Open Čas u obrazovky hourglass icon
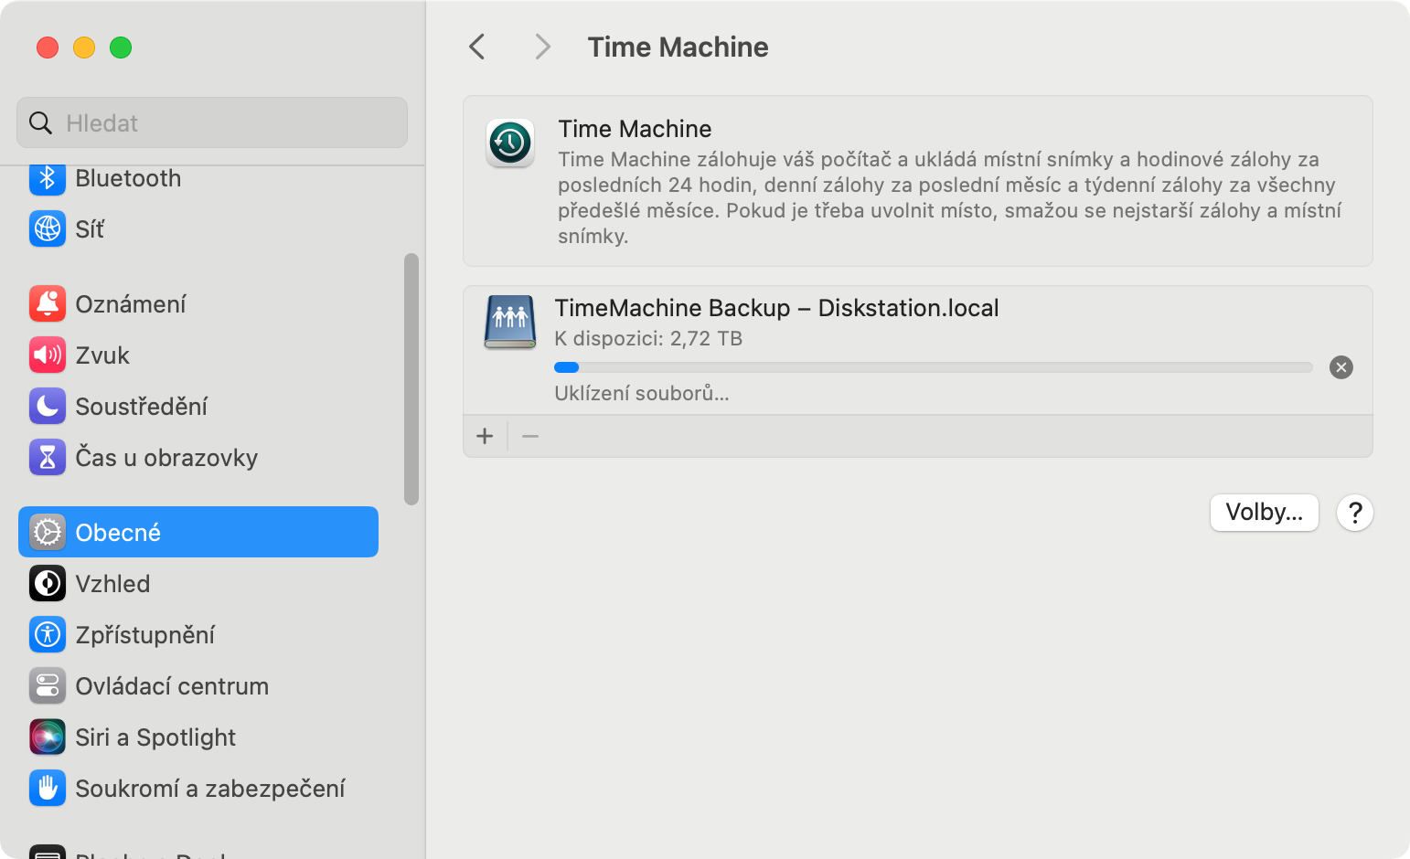The height and width of the screenshot is (859, 1410). [x=48, y=457]
